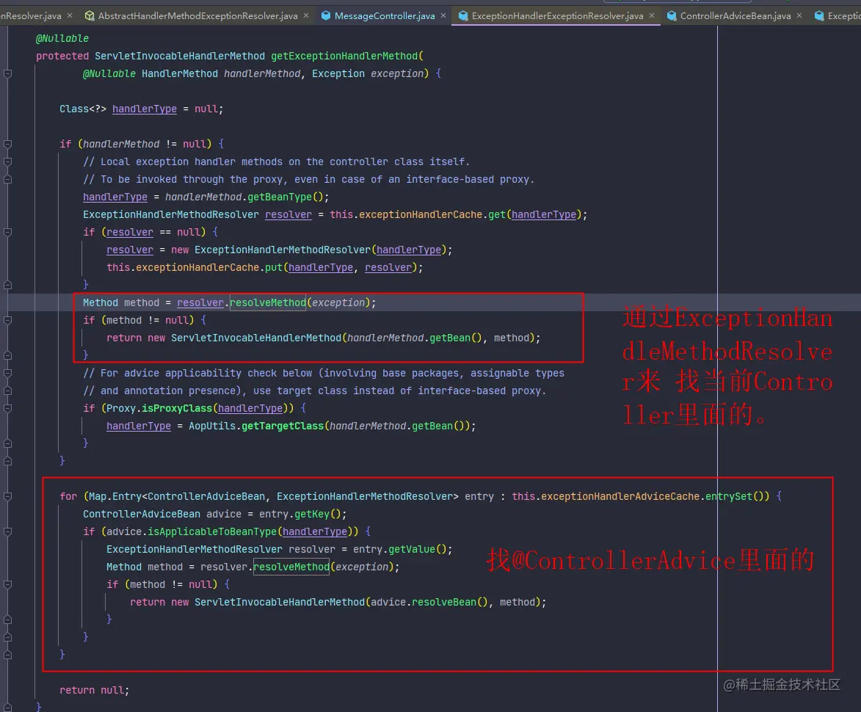Click entry.getValue() call
This screenshot has width=861, height=712.
click(x=400, y=549)
